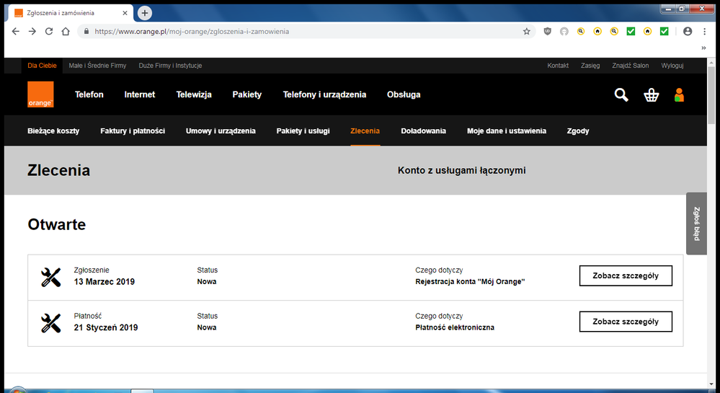Screen dimensions: 720x393
Task: Open the shopping basket icon
Action: point(652,95)
